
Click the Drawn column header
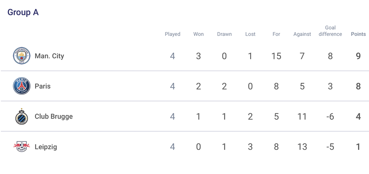point(224,34)
